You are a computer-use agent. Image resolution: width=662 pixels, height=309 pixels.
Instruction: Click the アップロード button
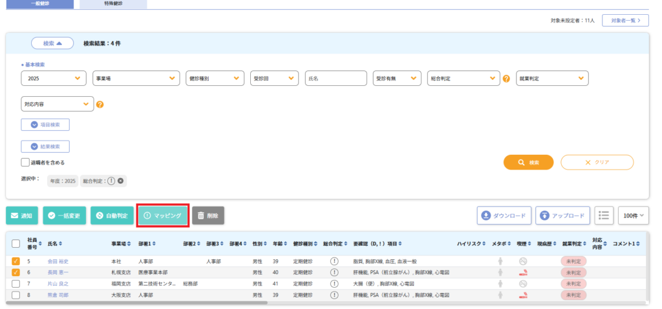(x=562, y=215)
